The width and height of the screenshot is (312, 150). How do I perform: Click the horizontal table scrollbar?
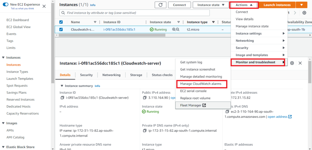[x=112, y=35]
